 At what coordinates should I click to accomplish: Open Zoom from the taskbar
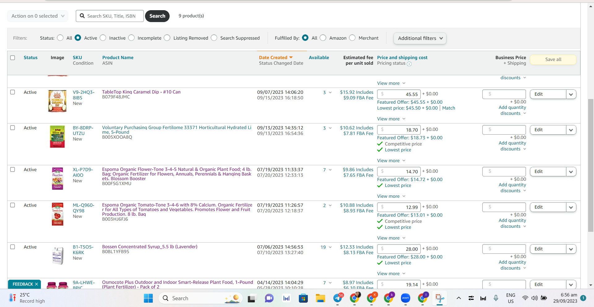405,298
